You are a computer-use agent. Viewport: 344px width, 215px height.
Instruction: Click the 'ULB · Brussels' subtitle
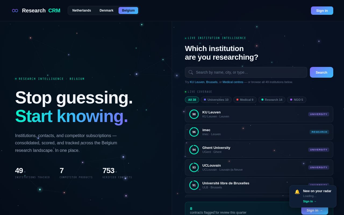[212, 187]
